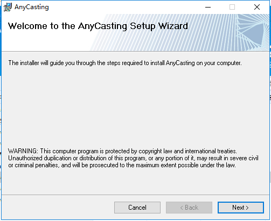The height and width of the screenshot is (221, 271).
Task: Click the disabled maximize window button
Action: [232, 7]
